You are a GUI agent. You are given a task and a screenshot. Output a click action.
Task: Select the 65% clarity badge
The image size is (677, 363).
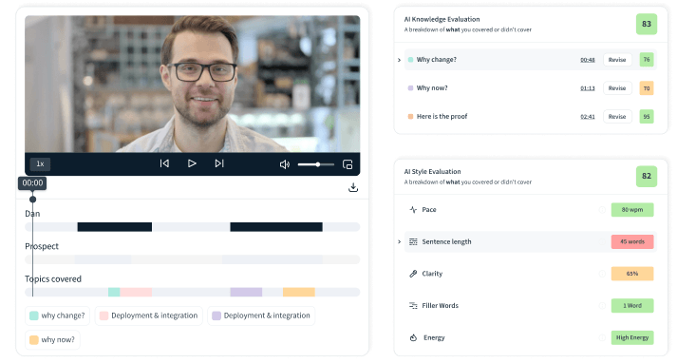(x=632, y=274)
